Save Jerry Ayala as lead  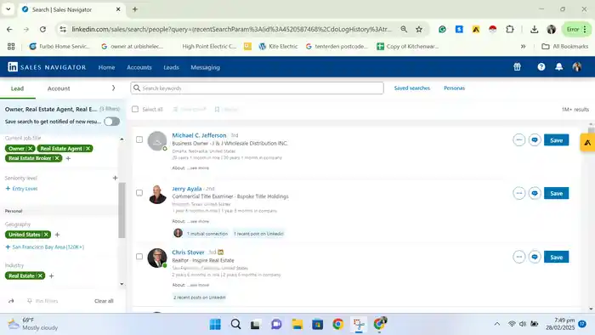pos(556,193)
